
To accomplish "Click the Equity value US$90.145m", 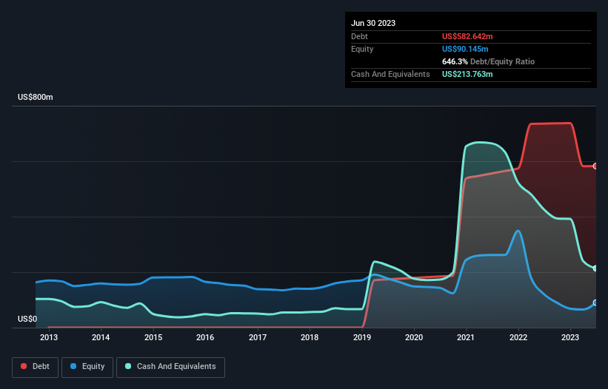I will 465,49.
